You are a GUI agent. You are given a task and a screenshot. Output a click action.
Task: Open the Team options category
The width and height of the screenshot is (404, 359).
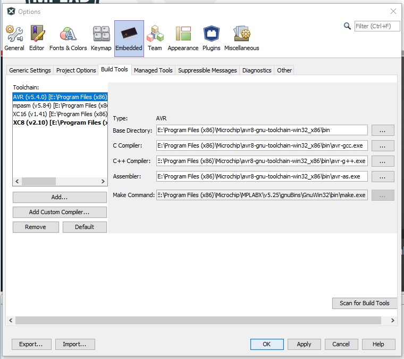155,38
